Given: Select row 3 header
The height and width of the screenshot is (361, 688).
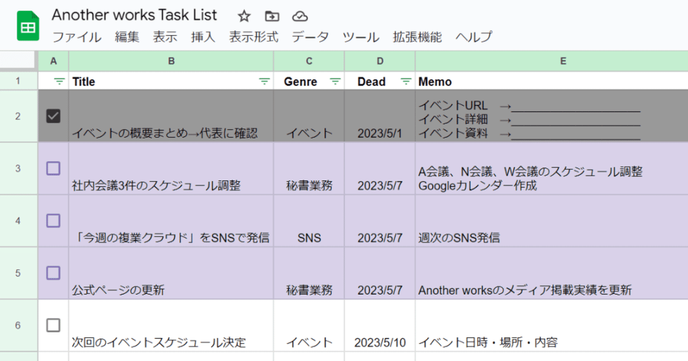Looking at the screenshot, I should click(18, 168).
